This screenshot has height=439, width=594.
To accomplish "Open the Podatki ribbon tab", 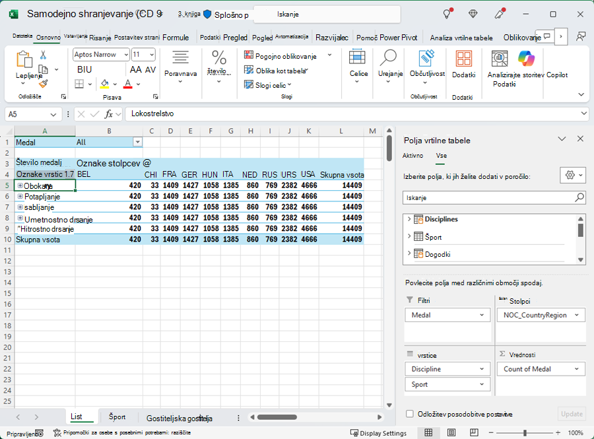I will click(x=211, y=38).
